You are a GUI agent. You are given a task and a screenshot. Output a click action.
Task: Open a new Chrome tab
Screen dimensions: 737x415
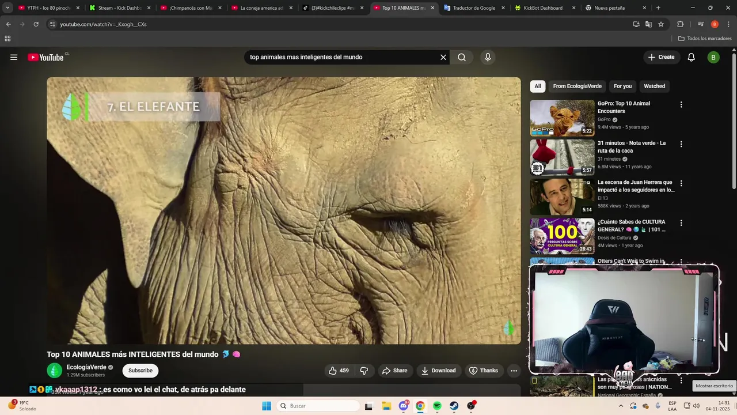[x=658, y=8]
